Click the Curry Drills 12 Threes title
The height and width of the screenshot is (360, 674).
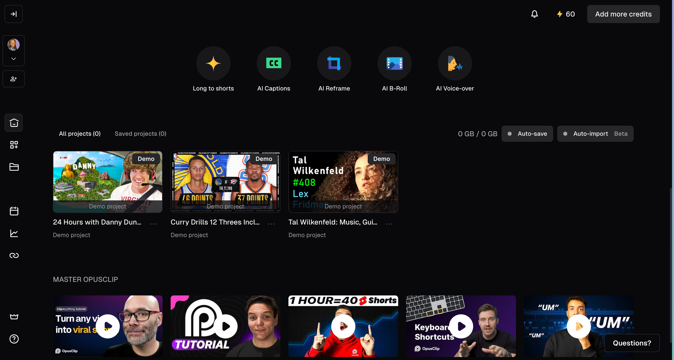[x=215, y=222]
